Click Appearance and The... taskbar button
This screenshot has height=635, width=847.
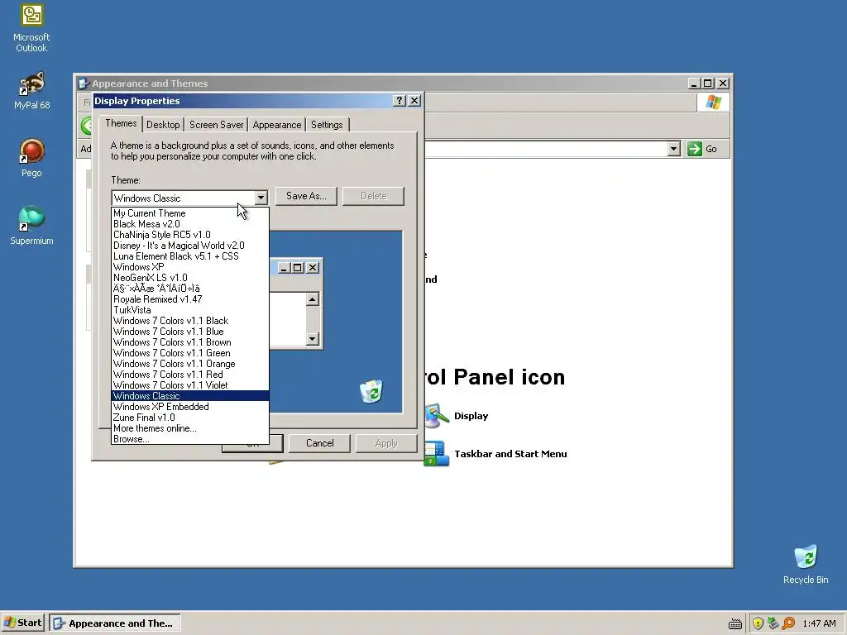coord(114,623)
